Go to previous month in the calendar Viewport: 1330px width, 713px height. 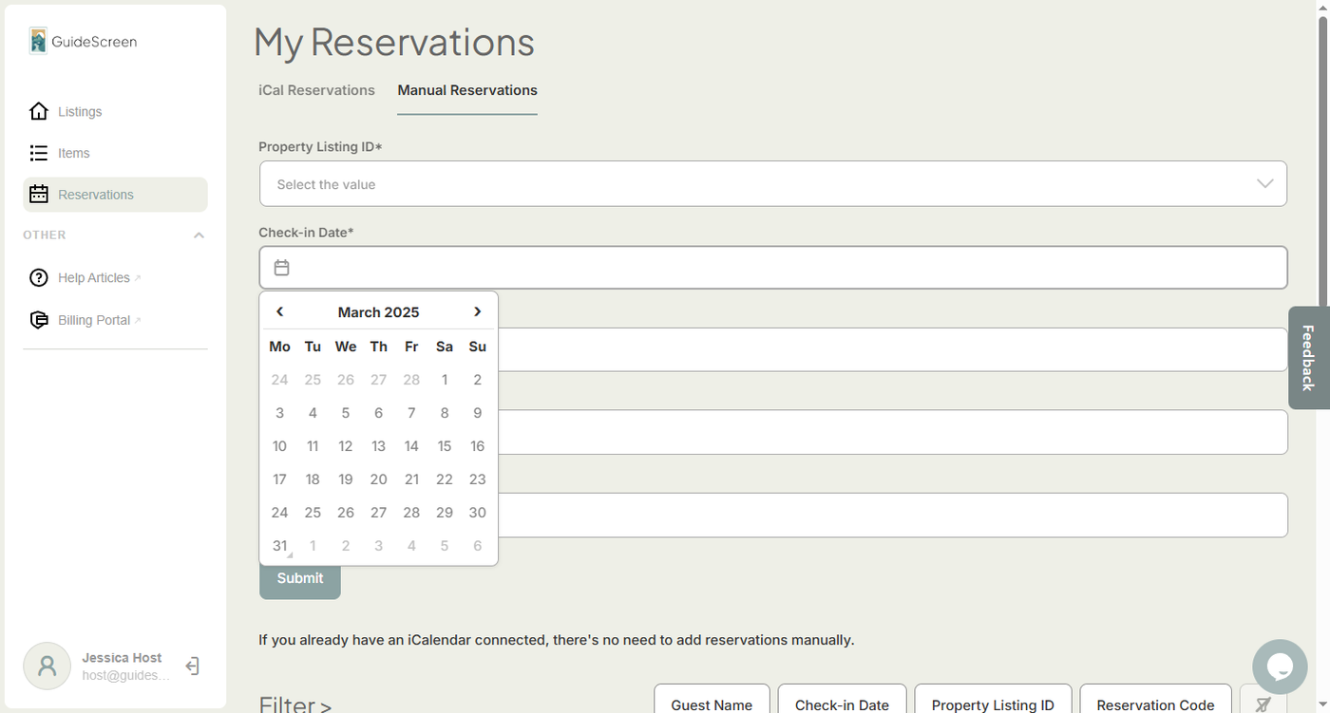pyautogui.click(x=279, y=312)
